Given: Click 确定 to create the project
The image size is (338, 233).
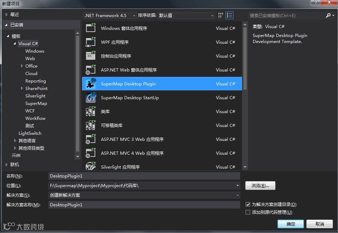Looking at the screenshot, I should [x=291, y=224].
